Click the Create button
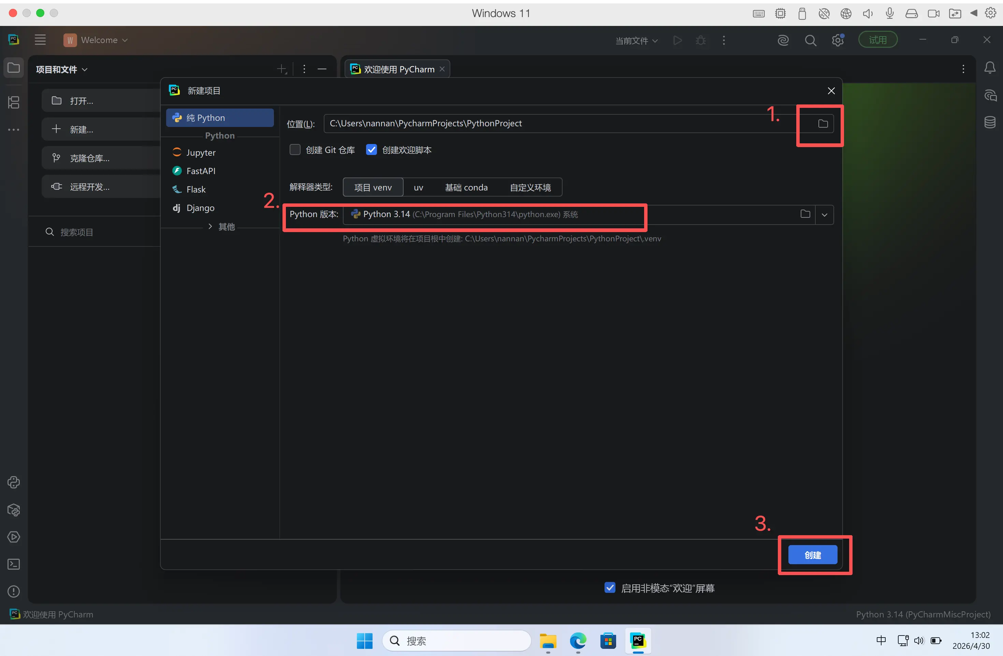This screenshot has height=656, width=1003. [x=813, y=555]
